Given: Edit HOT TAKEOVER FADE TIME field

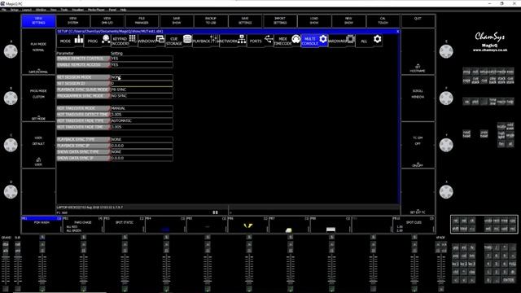Looking at the screenshot, I should [x=142, y=127].
